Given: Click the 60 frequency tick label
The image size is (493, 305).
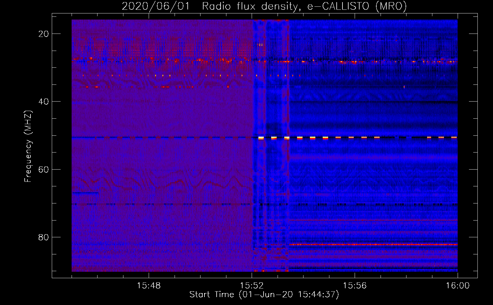Looking at the screenshot, I should pos(44,169).
